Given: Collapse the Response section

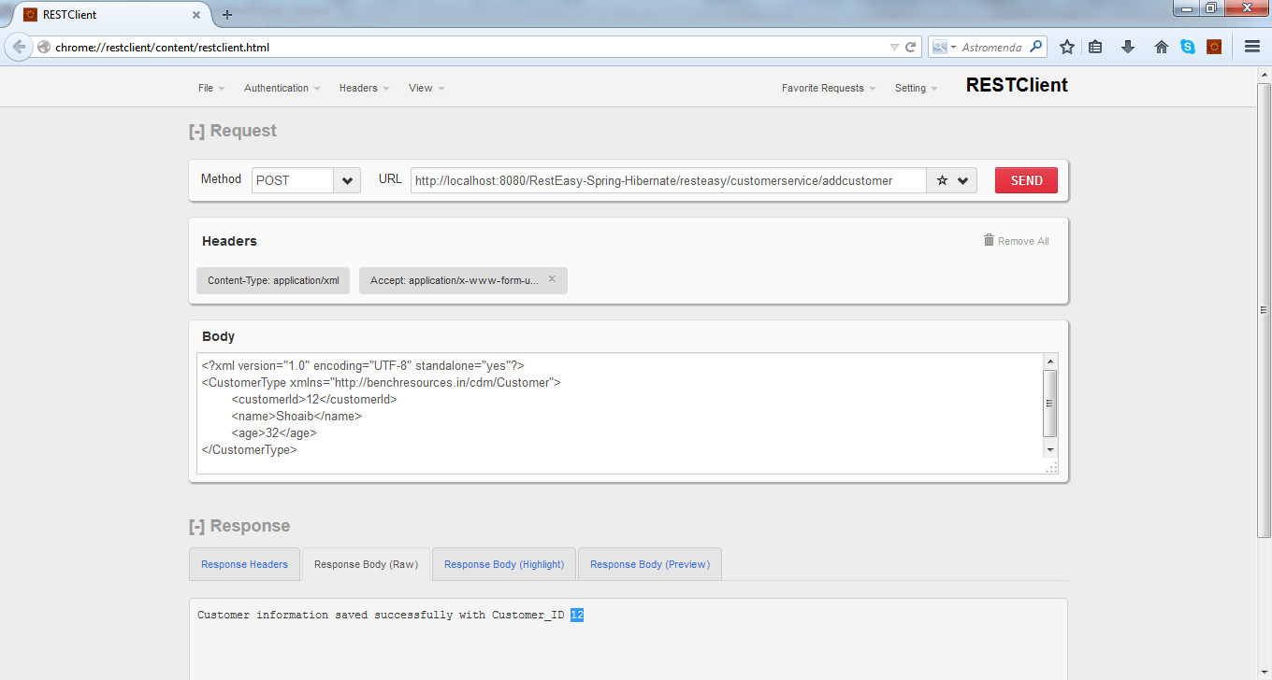Looking at the screenshot, I should pyautogui.click(x=196, y=526).
